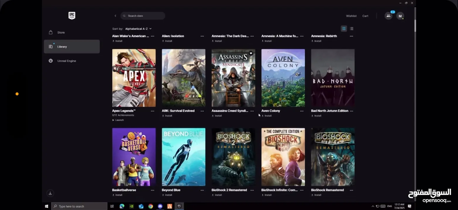Screen dimensions: 458x210
Task: Click the Search store field
Action: [x=143, y=16]
